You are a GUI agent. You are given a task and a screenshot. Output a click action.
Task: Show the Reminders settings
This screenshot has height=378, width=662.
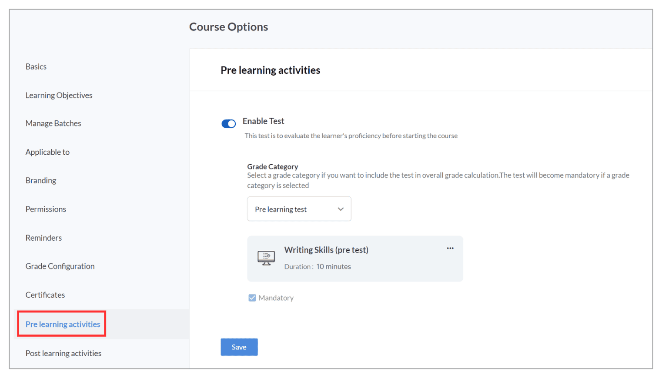pos(43,238)
